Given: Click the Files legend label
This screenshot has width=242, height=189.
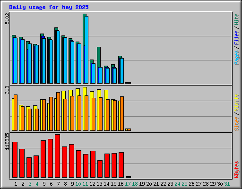Looking at the screenshot, I should tap(237, 38).
